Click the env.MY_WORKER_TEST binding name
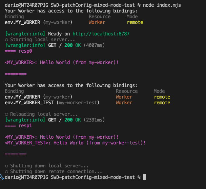Viewport: 206px width, 189px height. click(29, 103)
